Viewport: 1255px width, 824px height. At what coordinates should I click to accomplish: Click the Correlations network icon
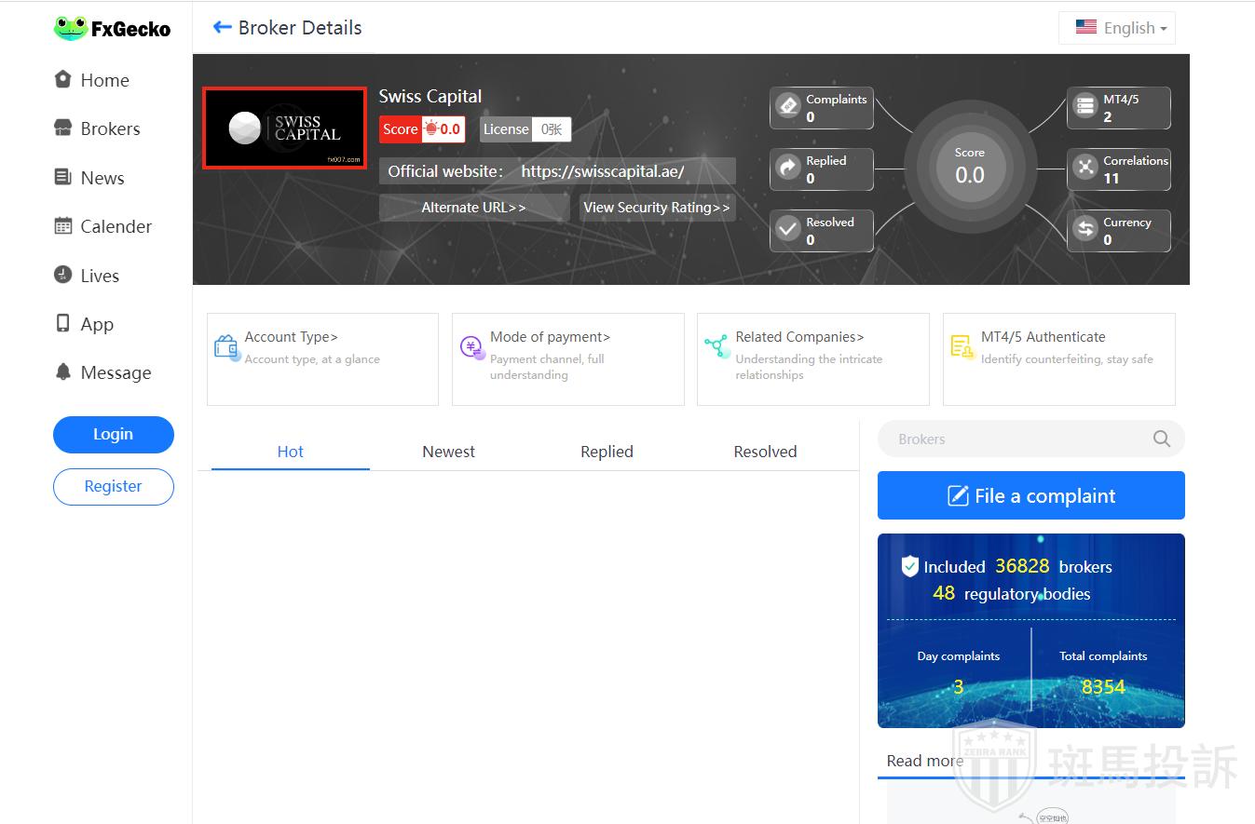pyautogui.click(x=1085, y=168)
